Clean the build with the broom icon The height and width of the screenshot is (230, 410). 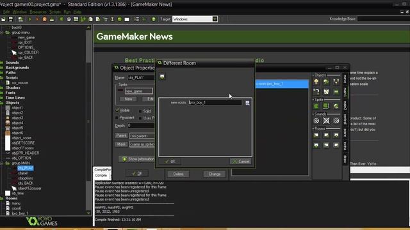click(52, 19)
